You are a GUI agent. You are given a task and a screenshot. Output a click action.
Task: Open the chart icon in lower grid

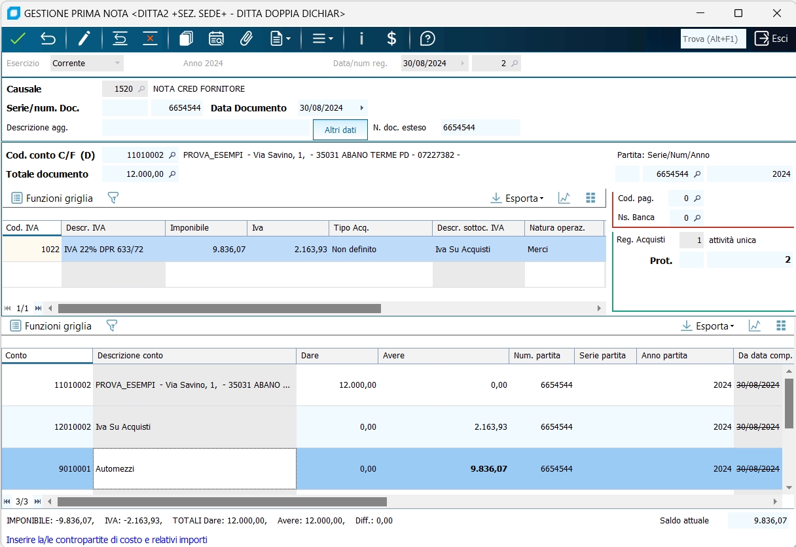(755, 326)
